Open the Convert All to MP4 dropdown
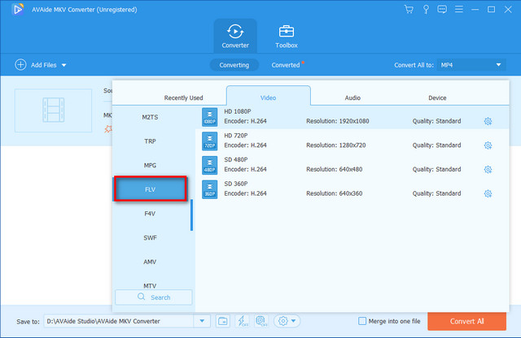The width and height of the screenshot is (521, 338). click(x=471, y=65)
